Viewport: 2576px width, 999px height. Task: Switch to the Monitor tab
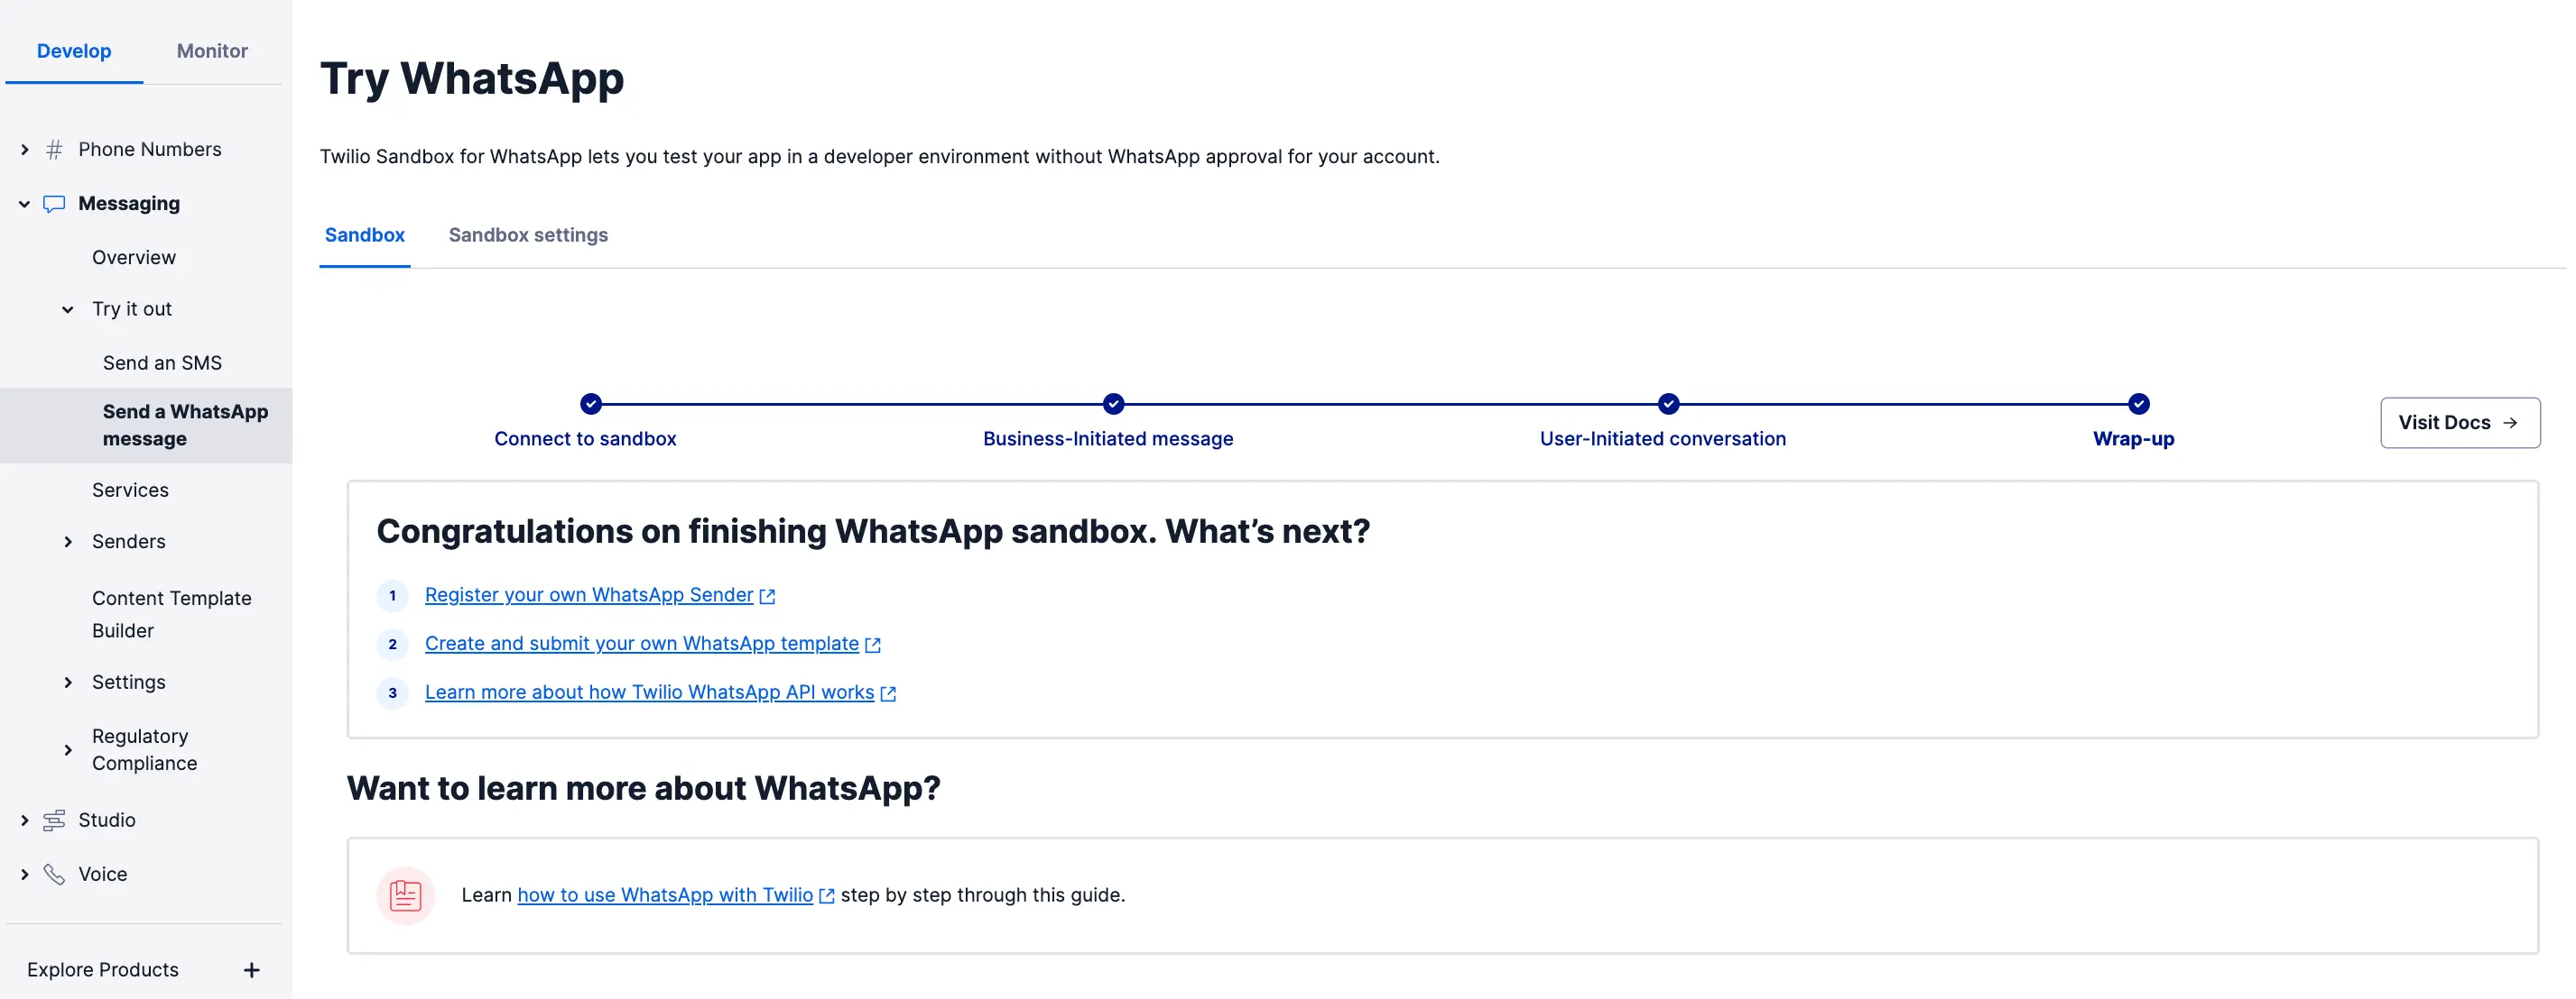212,51
